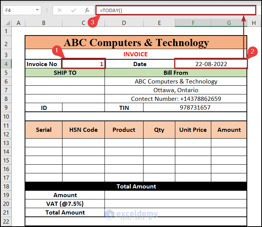Select row 10 header

tap(6, 116)
